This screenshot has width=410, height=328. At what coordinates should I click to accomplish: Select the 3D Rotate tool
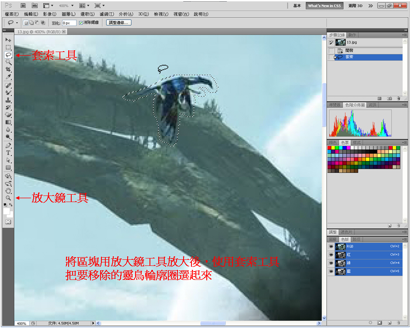pos(8,176)
